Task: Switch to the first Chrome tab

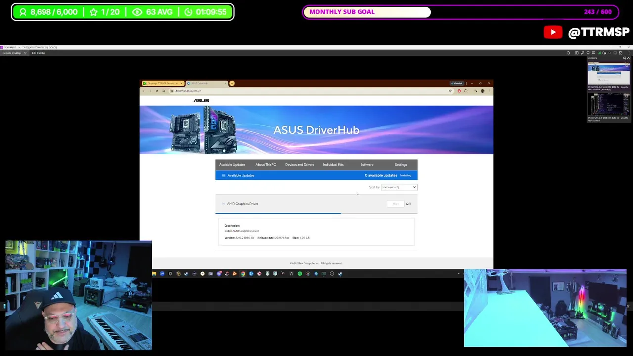Action: [163, 83]
